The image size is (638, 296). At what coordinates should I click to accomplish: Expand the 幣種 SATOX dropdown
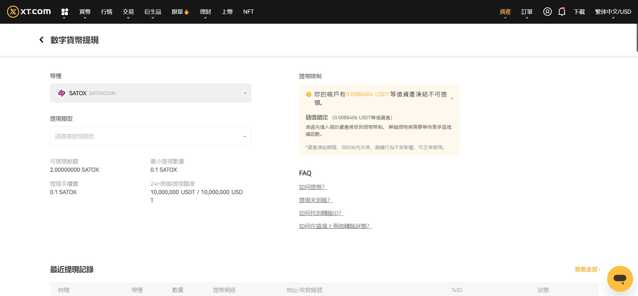[x=151, y=93]
